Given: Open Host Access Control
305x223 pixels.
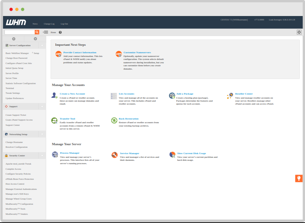Looking at the screenshot, I should click(15, 184).
